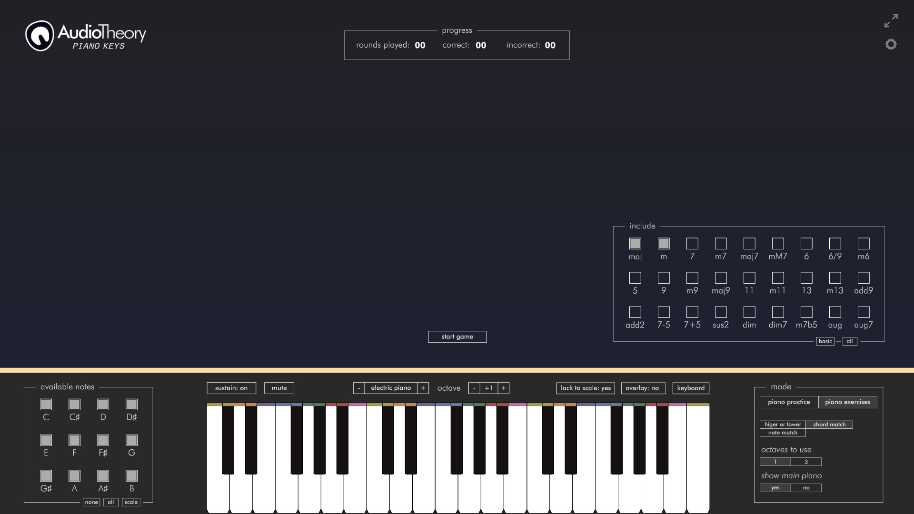Screen dimensions: 914x514
Task: Select octave 1 option
Action: [775, 461]
